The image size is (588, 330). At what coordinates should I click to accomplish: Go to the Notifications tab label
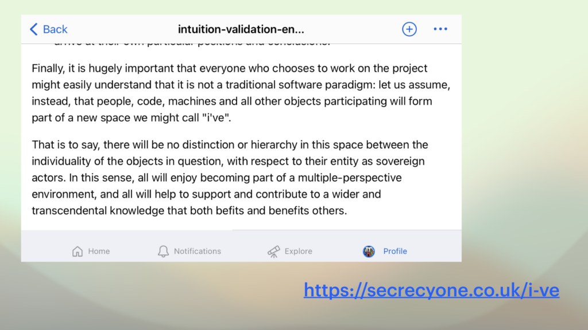[x=198, y=251]
